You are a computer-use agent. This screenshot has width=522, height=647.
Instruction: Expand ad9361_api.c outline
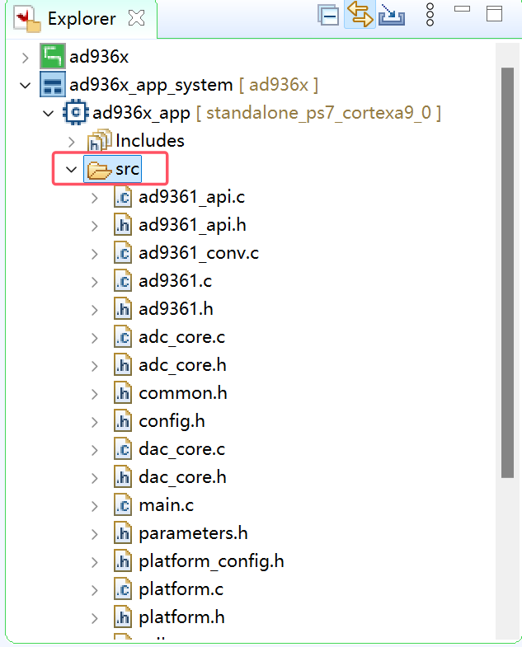(x=95, y=198)
